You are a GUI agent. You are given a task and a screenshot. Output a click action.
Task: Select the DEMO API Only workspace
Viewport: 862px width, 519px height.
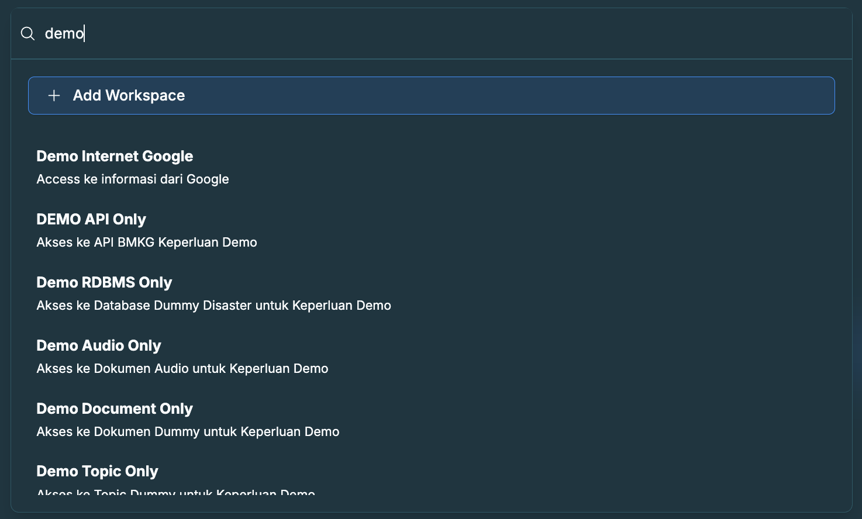[91, 219]
